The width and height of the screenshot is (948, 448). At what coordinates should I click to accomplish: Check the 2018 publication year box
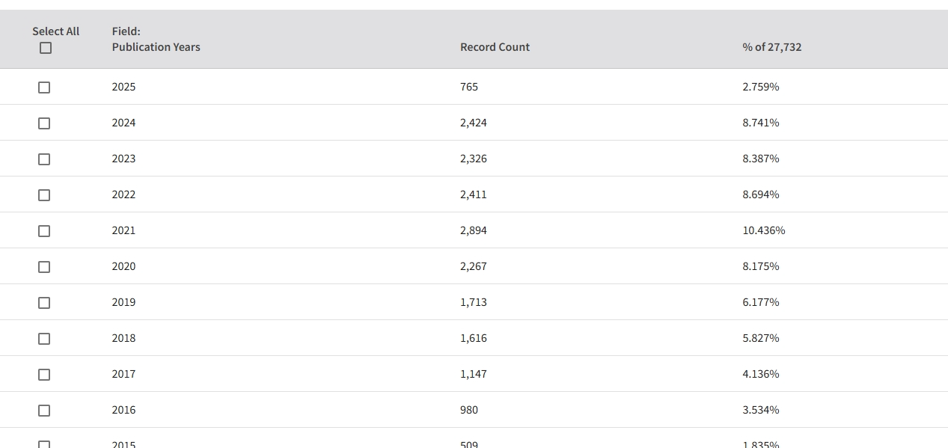pos(44,339)
